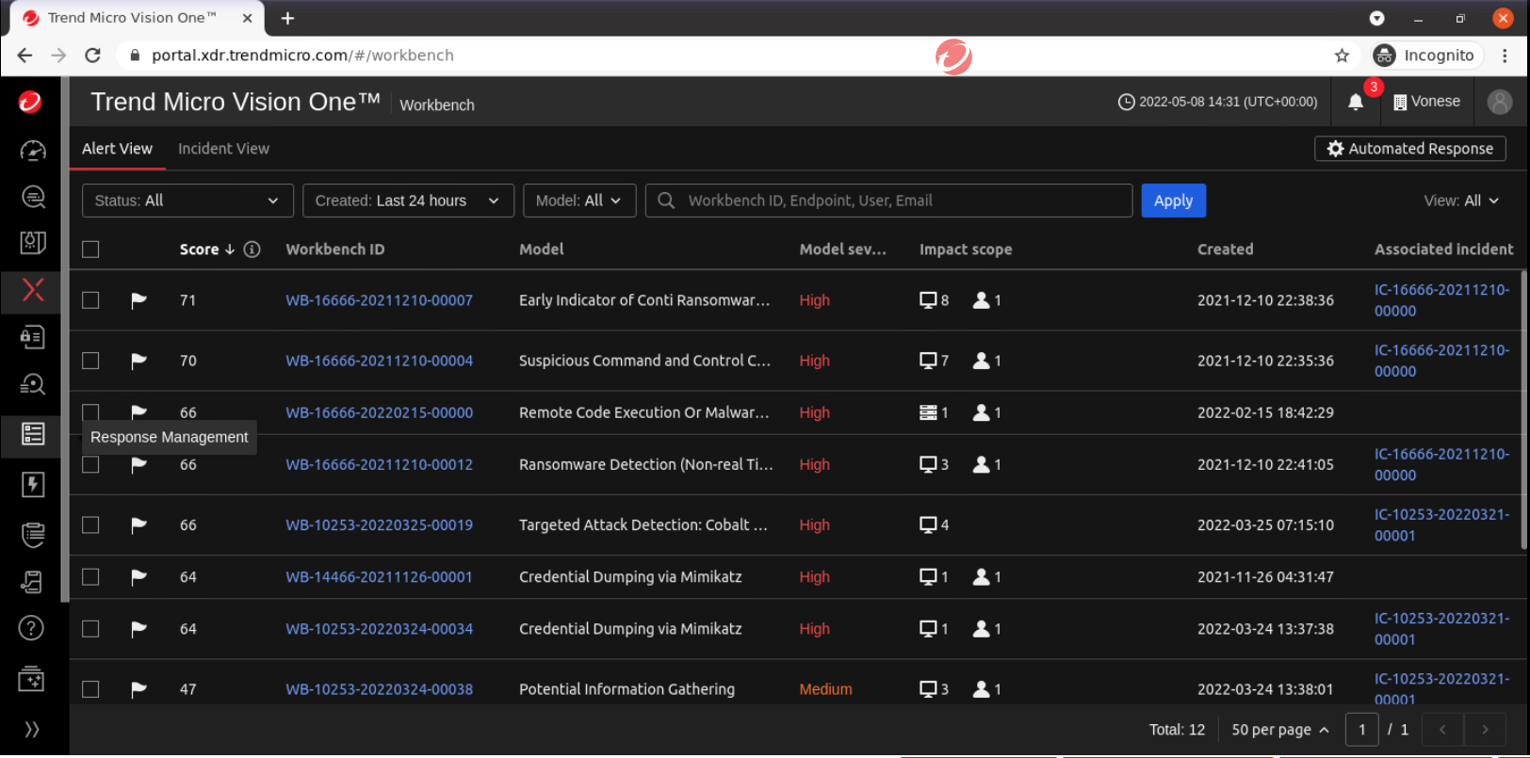
Task: Expand the sidebar navigation menu
Action: 32,730
